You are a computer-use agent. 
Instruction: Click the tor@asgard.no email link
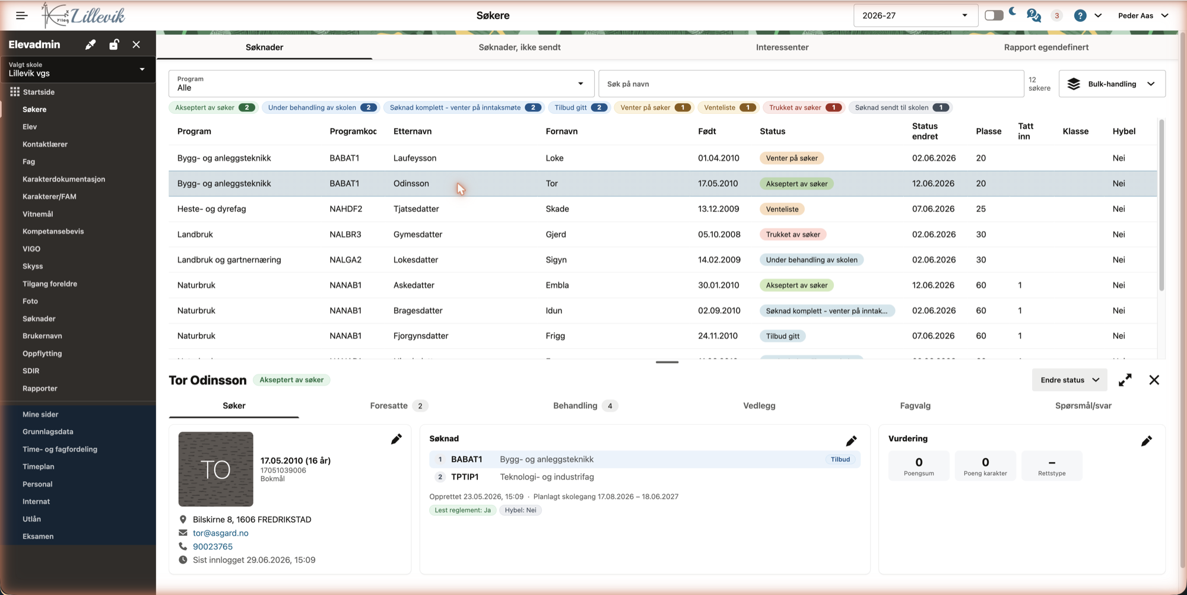click(221, 533)
